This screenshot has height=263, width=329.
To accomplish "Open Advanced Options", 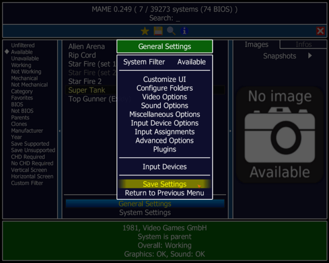I will tap(164, 141).
